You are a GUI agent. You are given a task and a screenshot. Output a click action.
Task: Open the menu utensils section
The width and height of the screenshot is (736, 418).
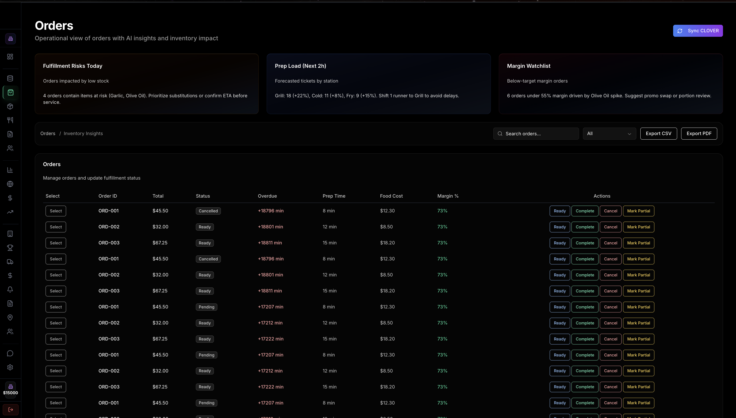pos(10,120)
